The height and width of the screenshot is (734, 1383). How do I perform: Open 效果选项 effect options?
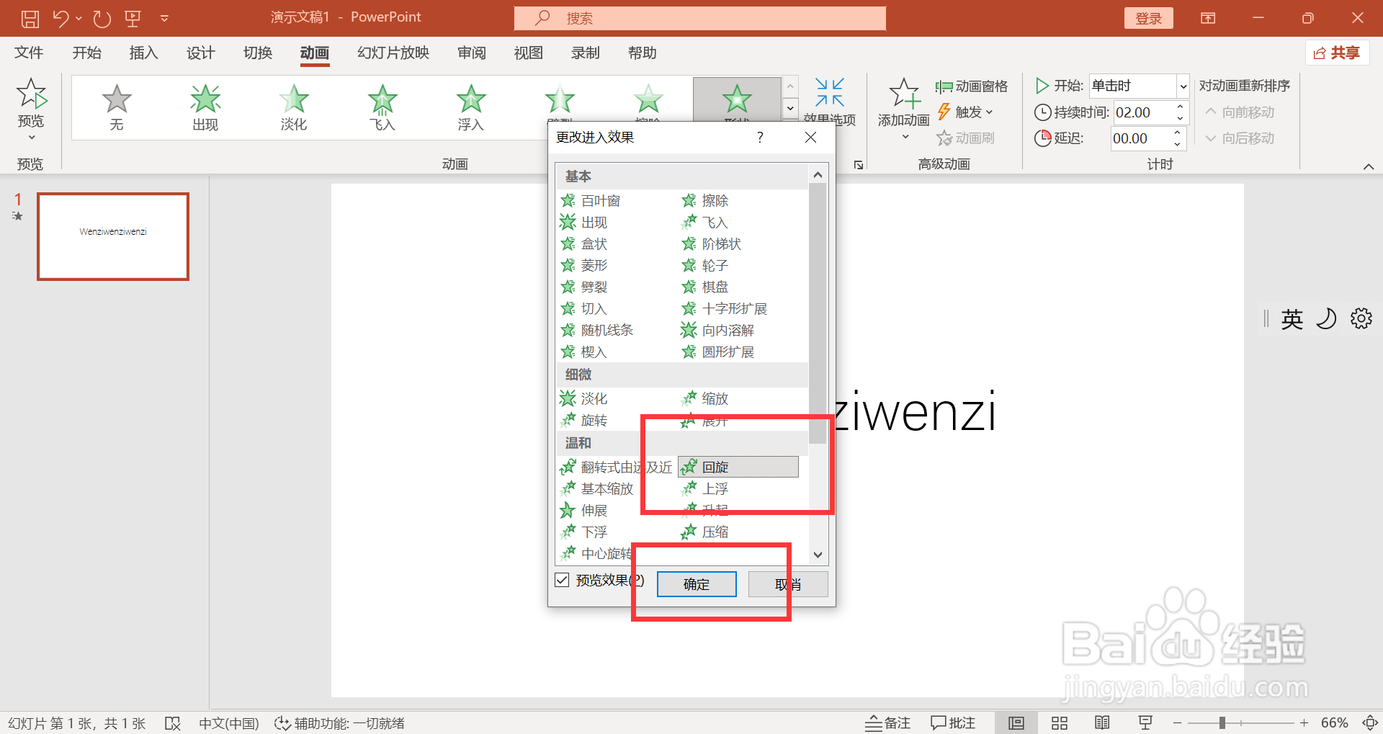pos(829,102)
